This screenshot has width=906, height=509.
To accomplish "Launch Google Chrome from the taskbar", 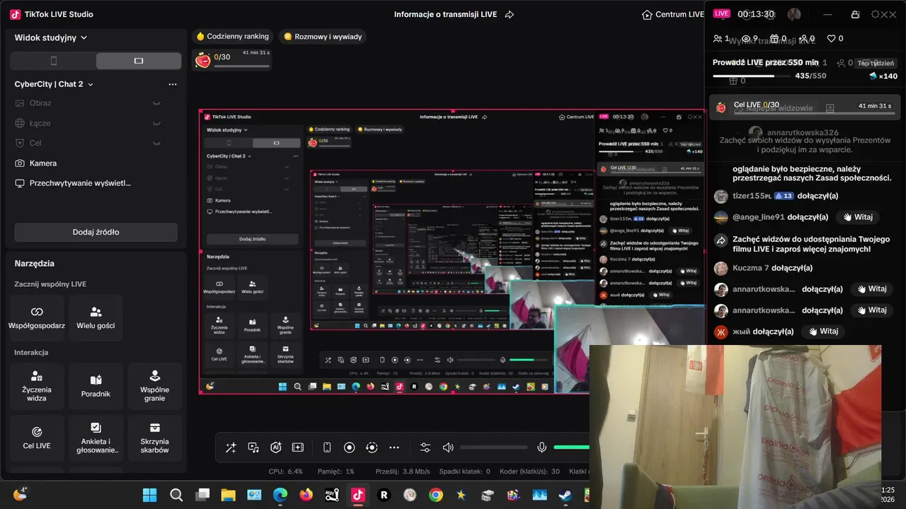I will (435, 495).
